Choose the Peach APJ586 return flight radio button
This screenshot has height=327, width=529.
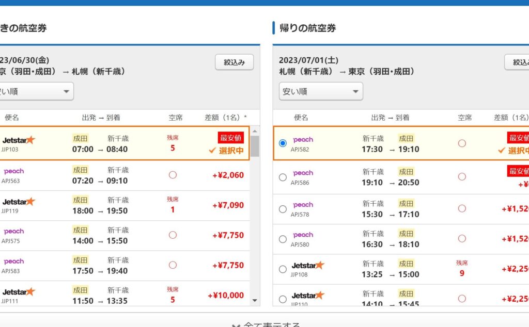coord(283,177)
